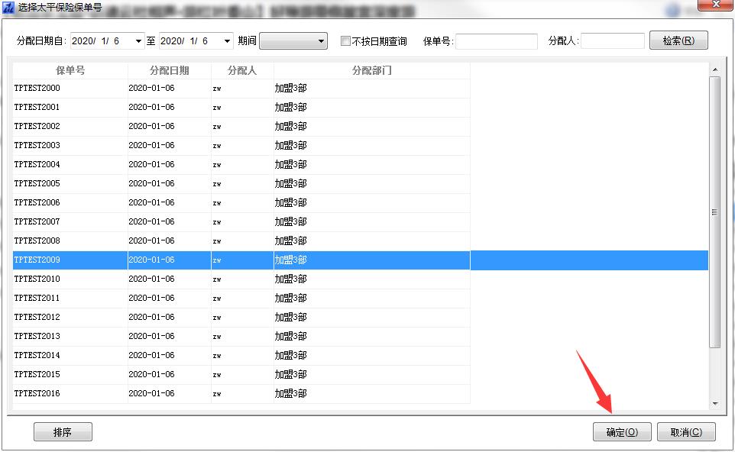735x452 pixels.
Task: Click the 排序 sort button
Action: (63, 432)
